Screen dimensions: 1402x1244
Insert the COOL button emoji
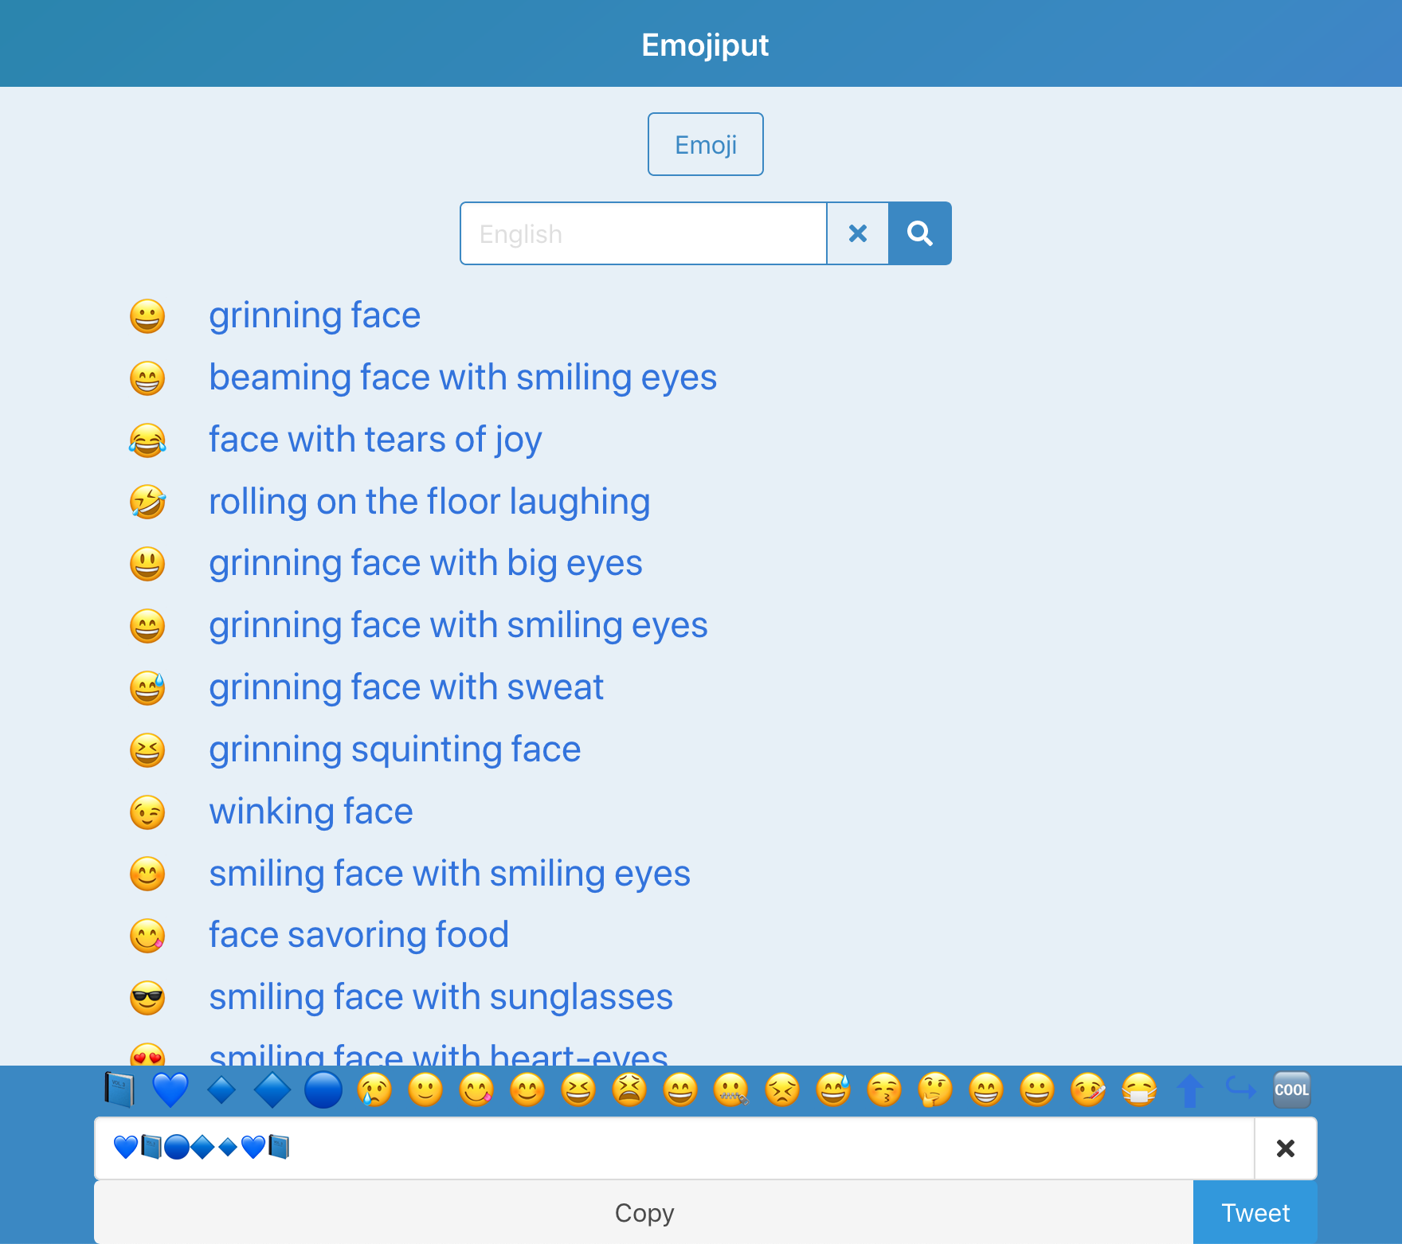point(1291,1089)
